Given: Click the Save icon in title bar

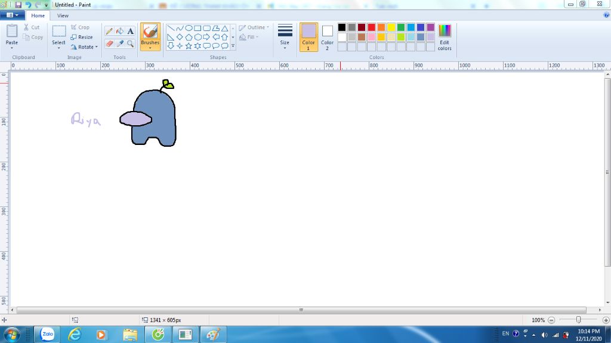Looking at the screenshot, I should coord(18,5).
